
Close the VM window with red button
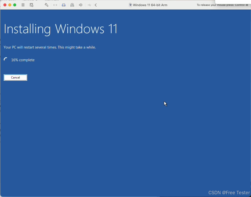tap(5, 5)
